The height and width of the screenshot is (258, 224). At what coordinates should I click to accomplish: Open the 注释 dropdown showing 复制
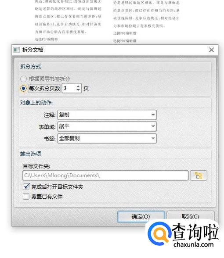pyautogui.click(x=107, y=115)
